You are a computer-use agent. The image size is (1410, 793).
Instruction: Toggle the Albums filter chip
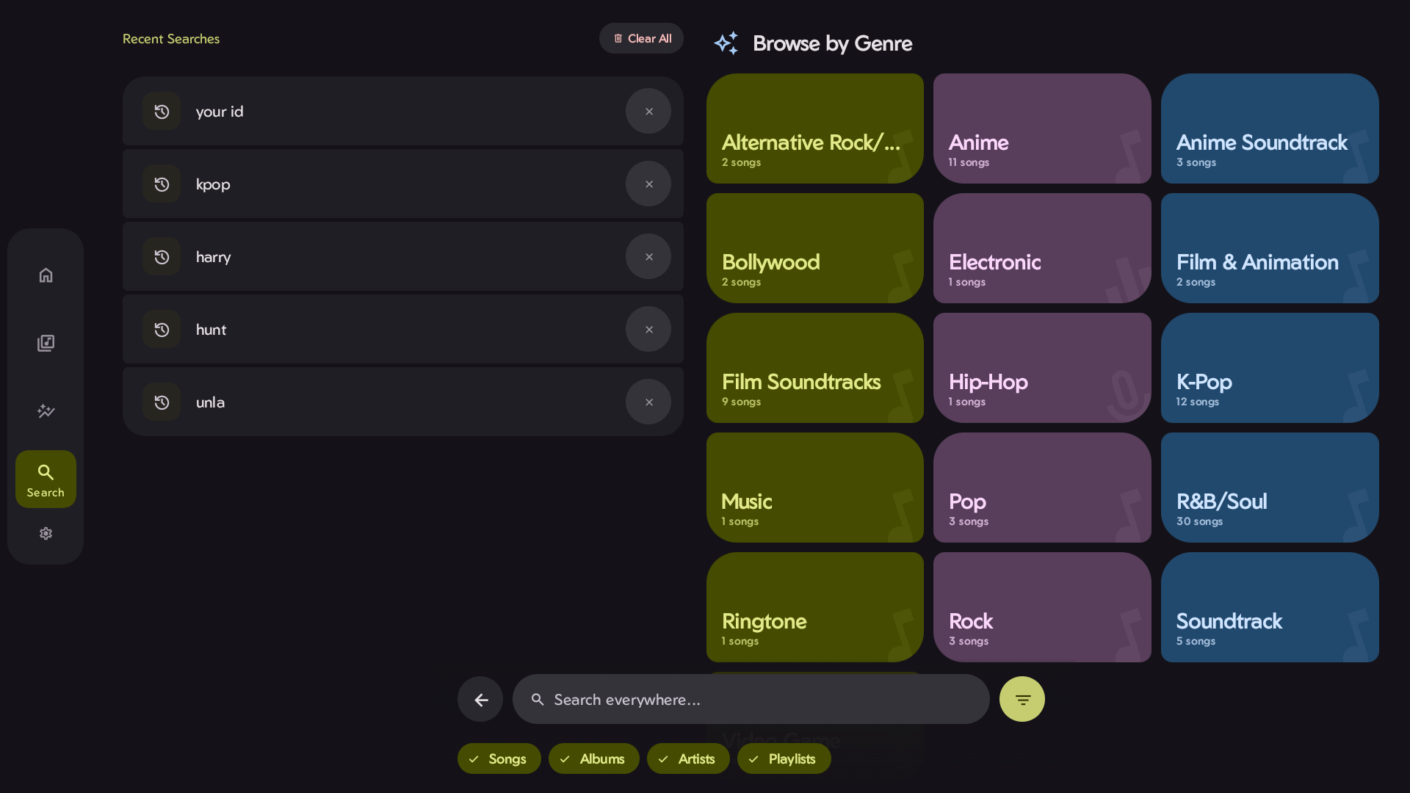point(593,758)
